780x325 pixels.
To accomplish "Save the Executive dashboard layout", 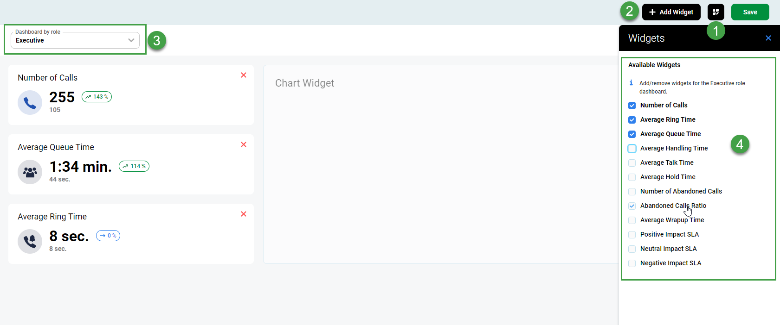I will pos(750,12).
